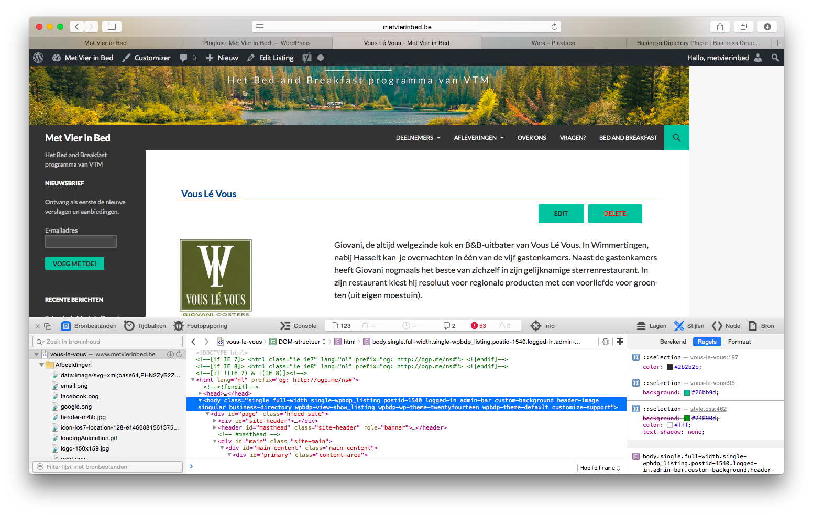Toggle the layout grid icon in DOM bar

coord(620,342)
